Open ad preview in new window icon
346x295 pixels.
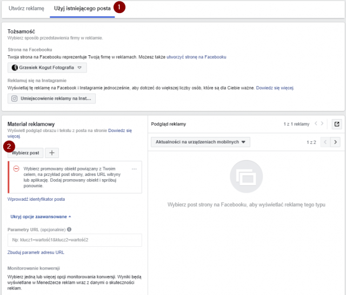[337, 124]
